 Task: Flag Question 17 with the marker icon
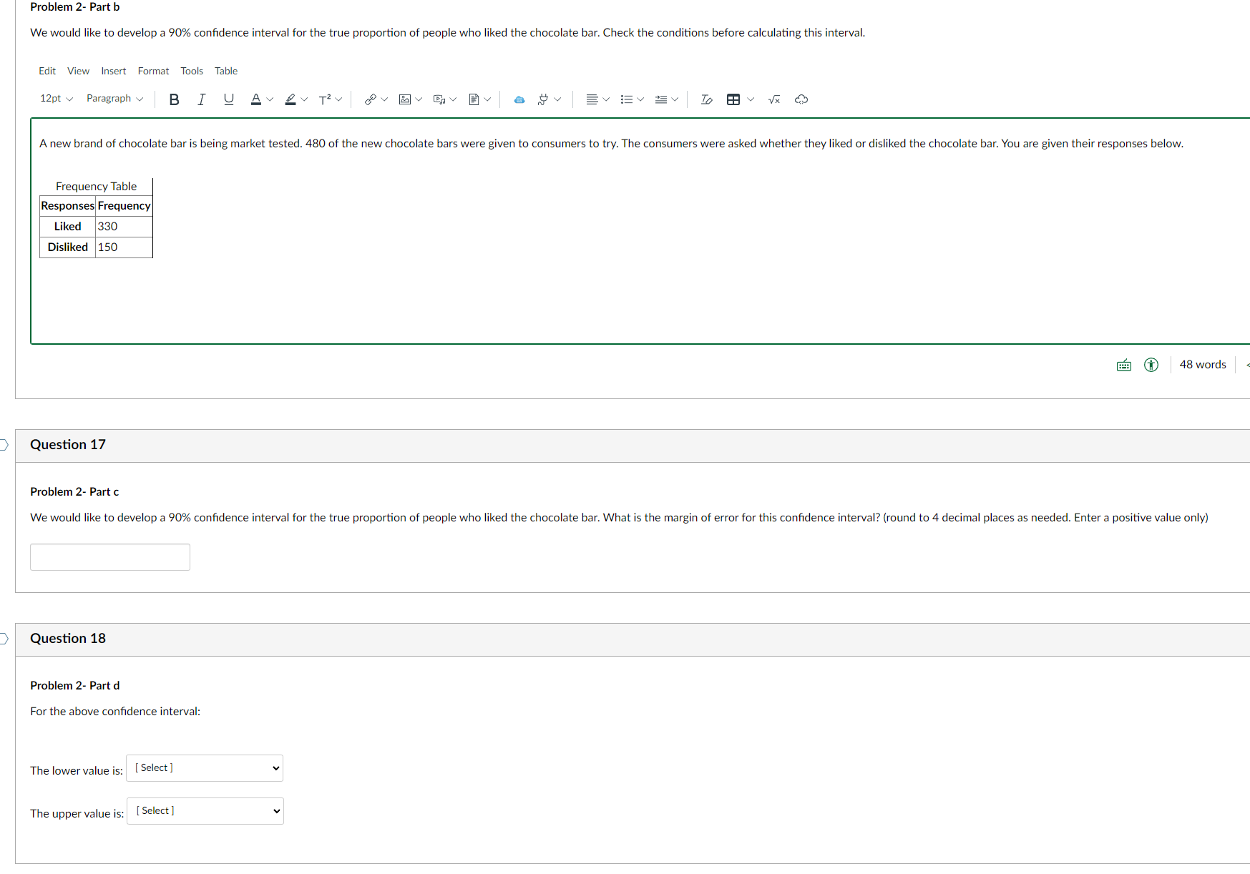pos(4,445)
